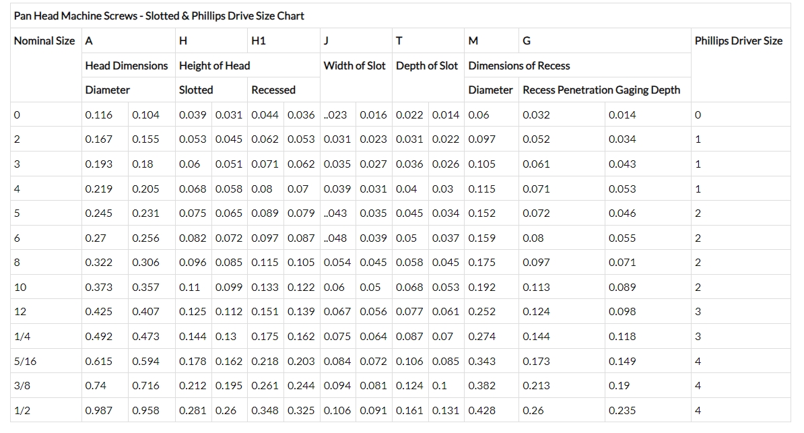Click the cell reading '0.167'

pos(98,139)
